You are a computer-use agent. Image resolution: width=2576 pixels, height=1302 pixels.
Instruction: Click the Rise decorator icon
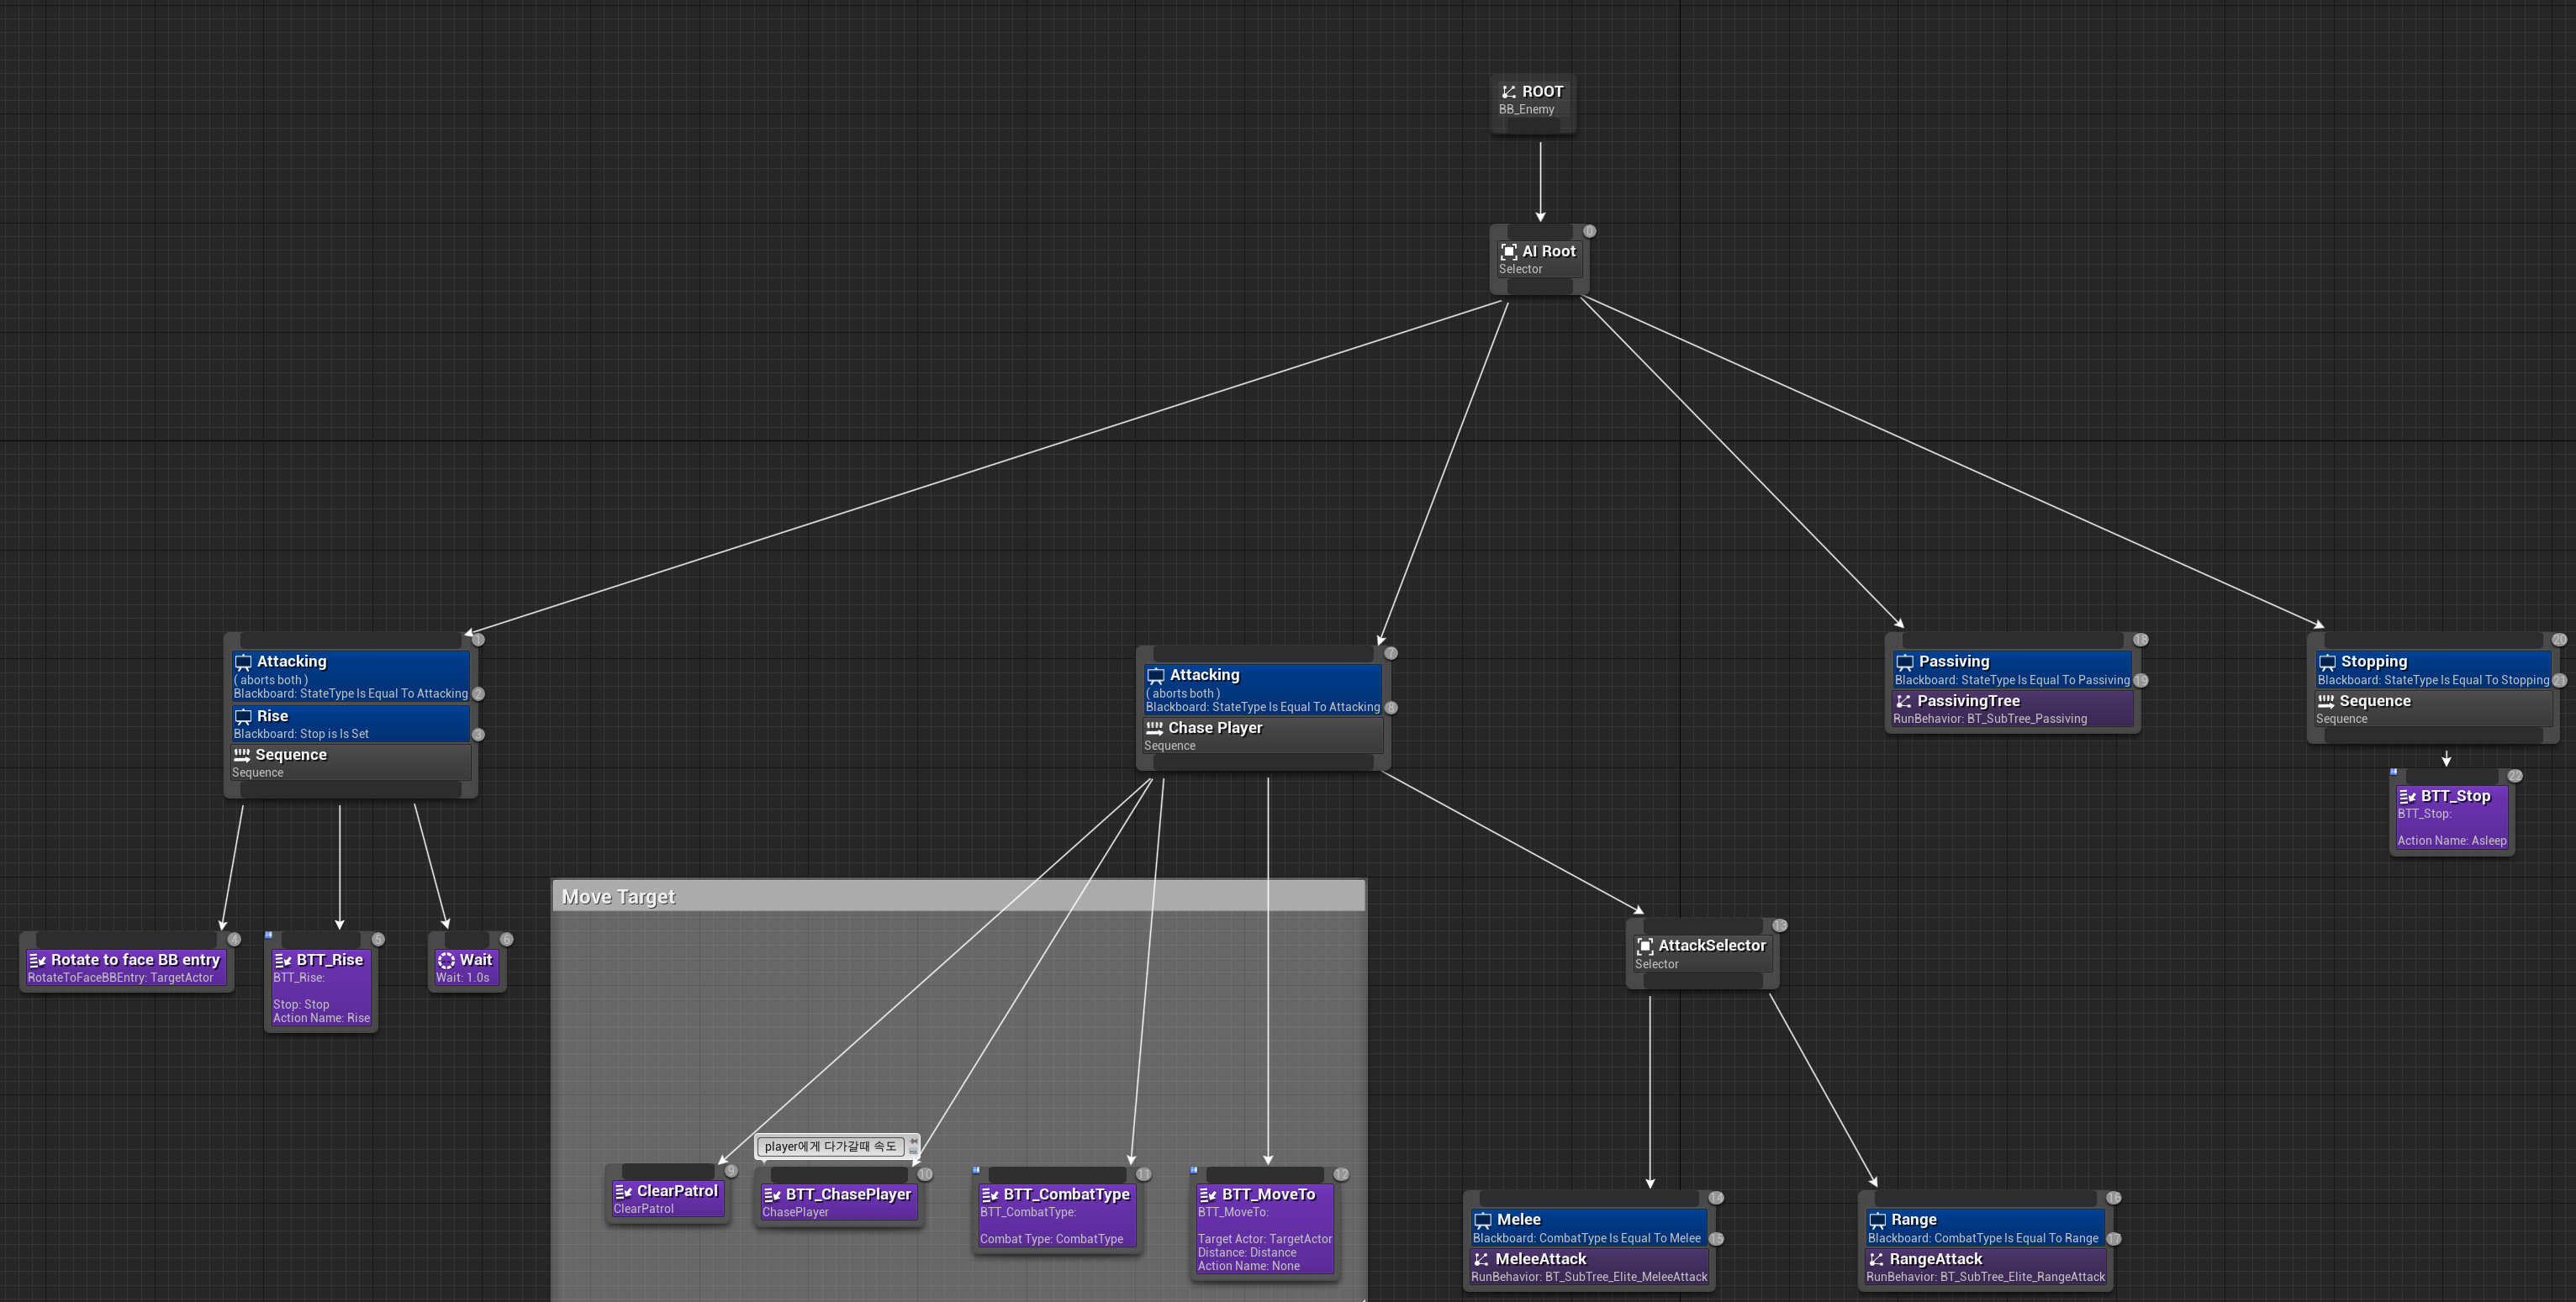[x=243, y=717]
